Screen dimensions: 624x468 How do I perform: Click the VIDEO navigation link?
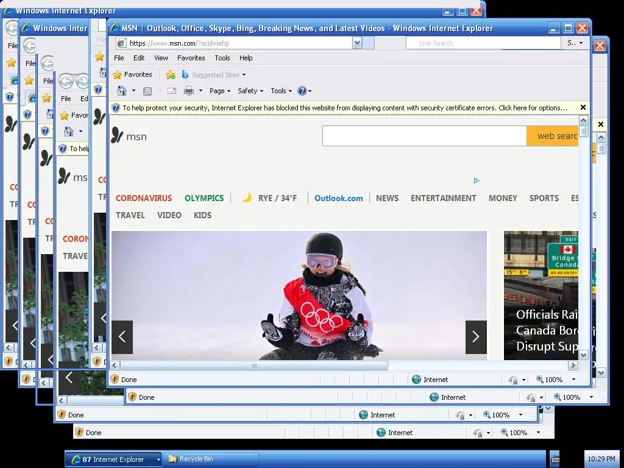pyautogui.click(x=169, y=215)
